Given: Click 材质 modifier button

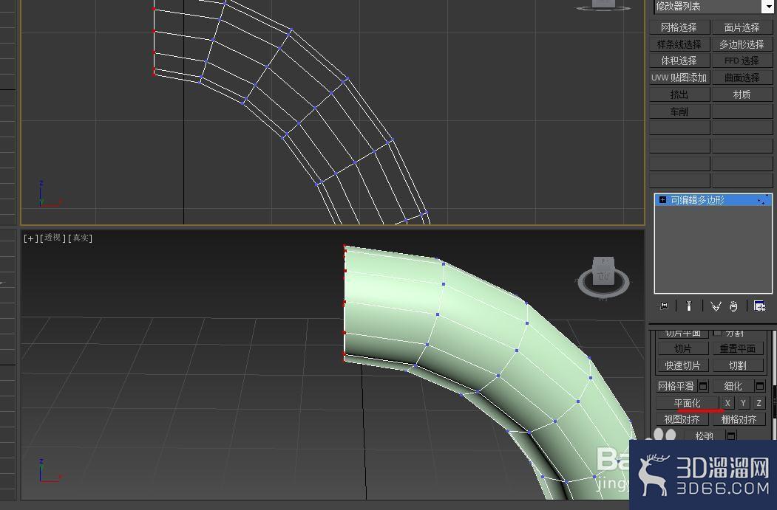Looking at the screenshot, I should (x=742, y=94).
